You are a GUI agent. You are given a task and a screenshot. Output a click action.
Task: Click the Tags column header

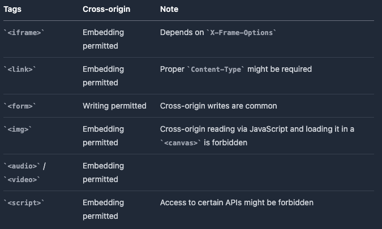[x=15, y=10]
